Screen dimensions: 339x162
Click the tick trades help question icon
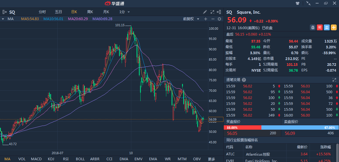point(244,80)
